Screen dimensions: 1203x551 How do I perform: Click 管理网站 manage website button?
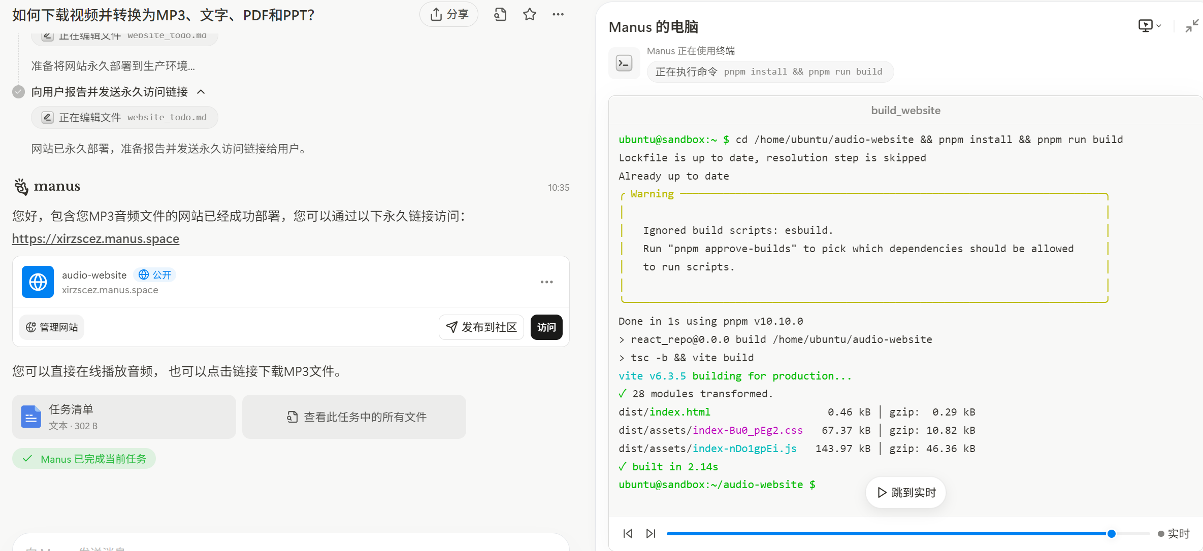(52, 327)
